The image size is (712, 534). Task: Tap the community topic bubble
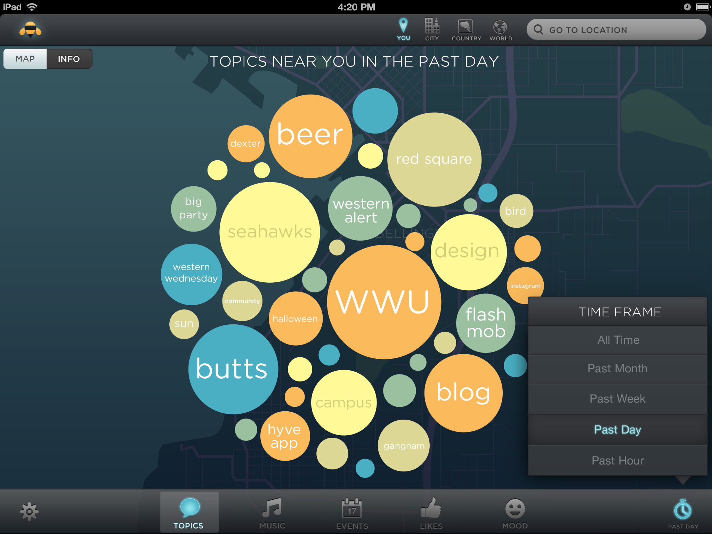242,301
